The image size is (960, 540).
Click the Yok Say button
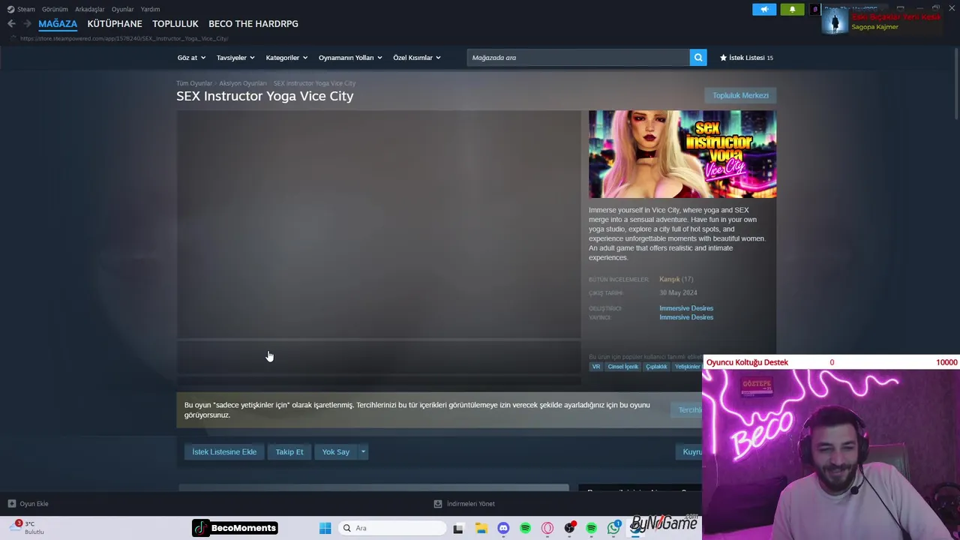tap(336, 451)
